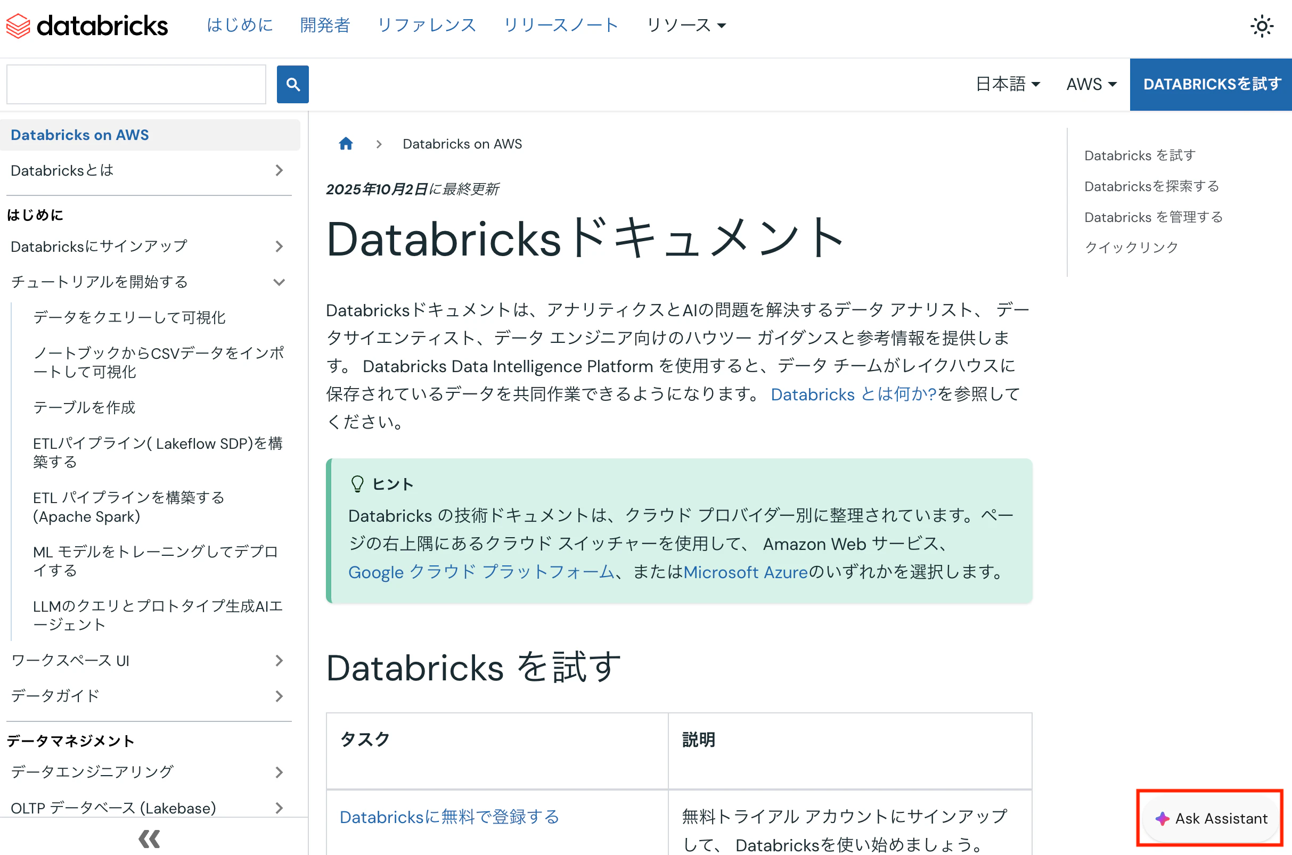The height and width of the screenshot is (855, 1292).
Task: Click the Databricks on AWS breadcrumb text
Action: pyautogui.click(x=462, y=144)
